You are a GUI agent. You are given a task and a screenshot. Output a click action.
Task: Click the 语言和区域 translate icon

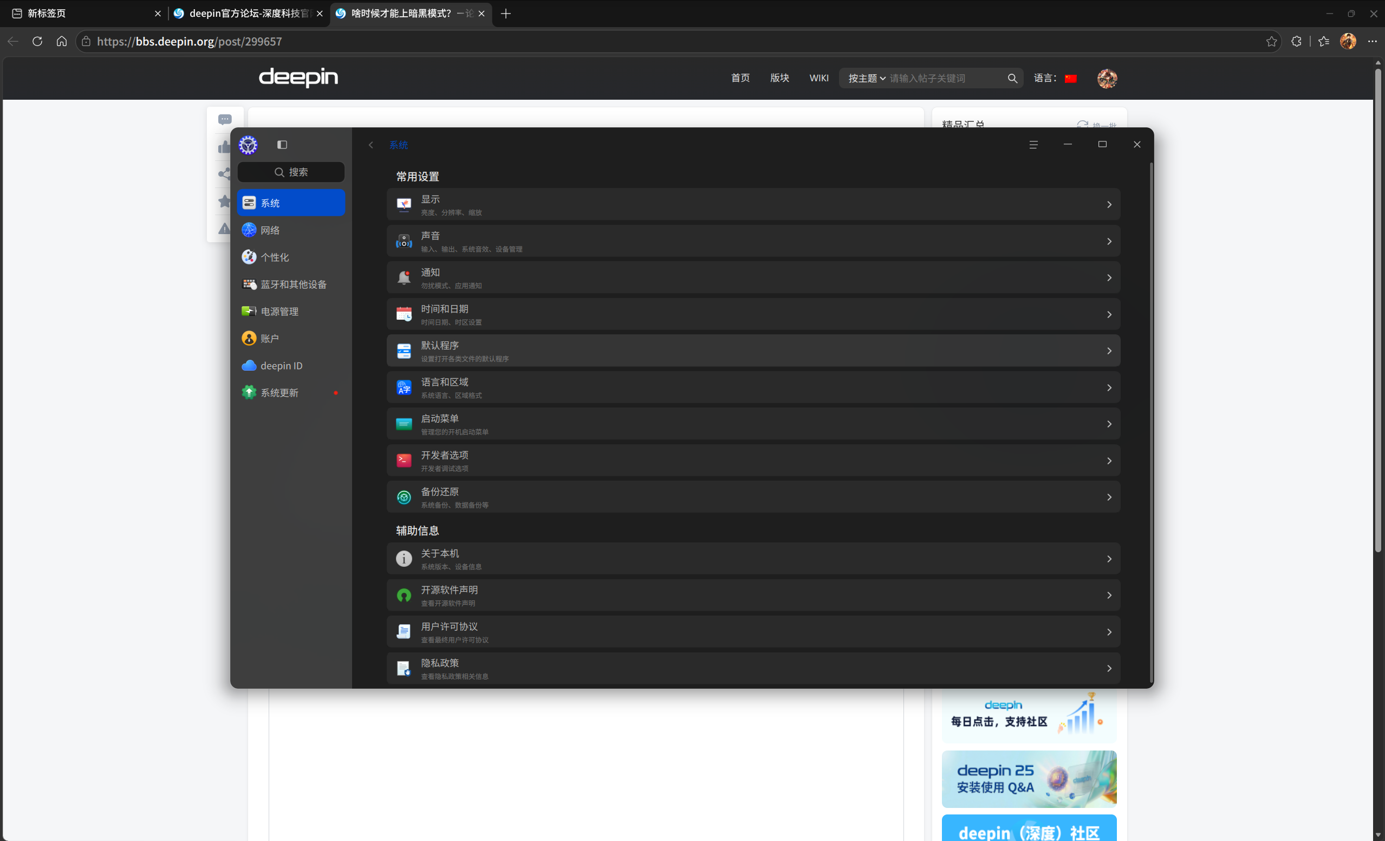click(x=404, y=387)
